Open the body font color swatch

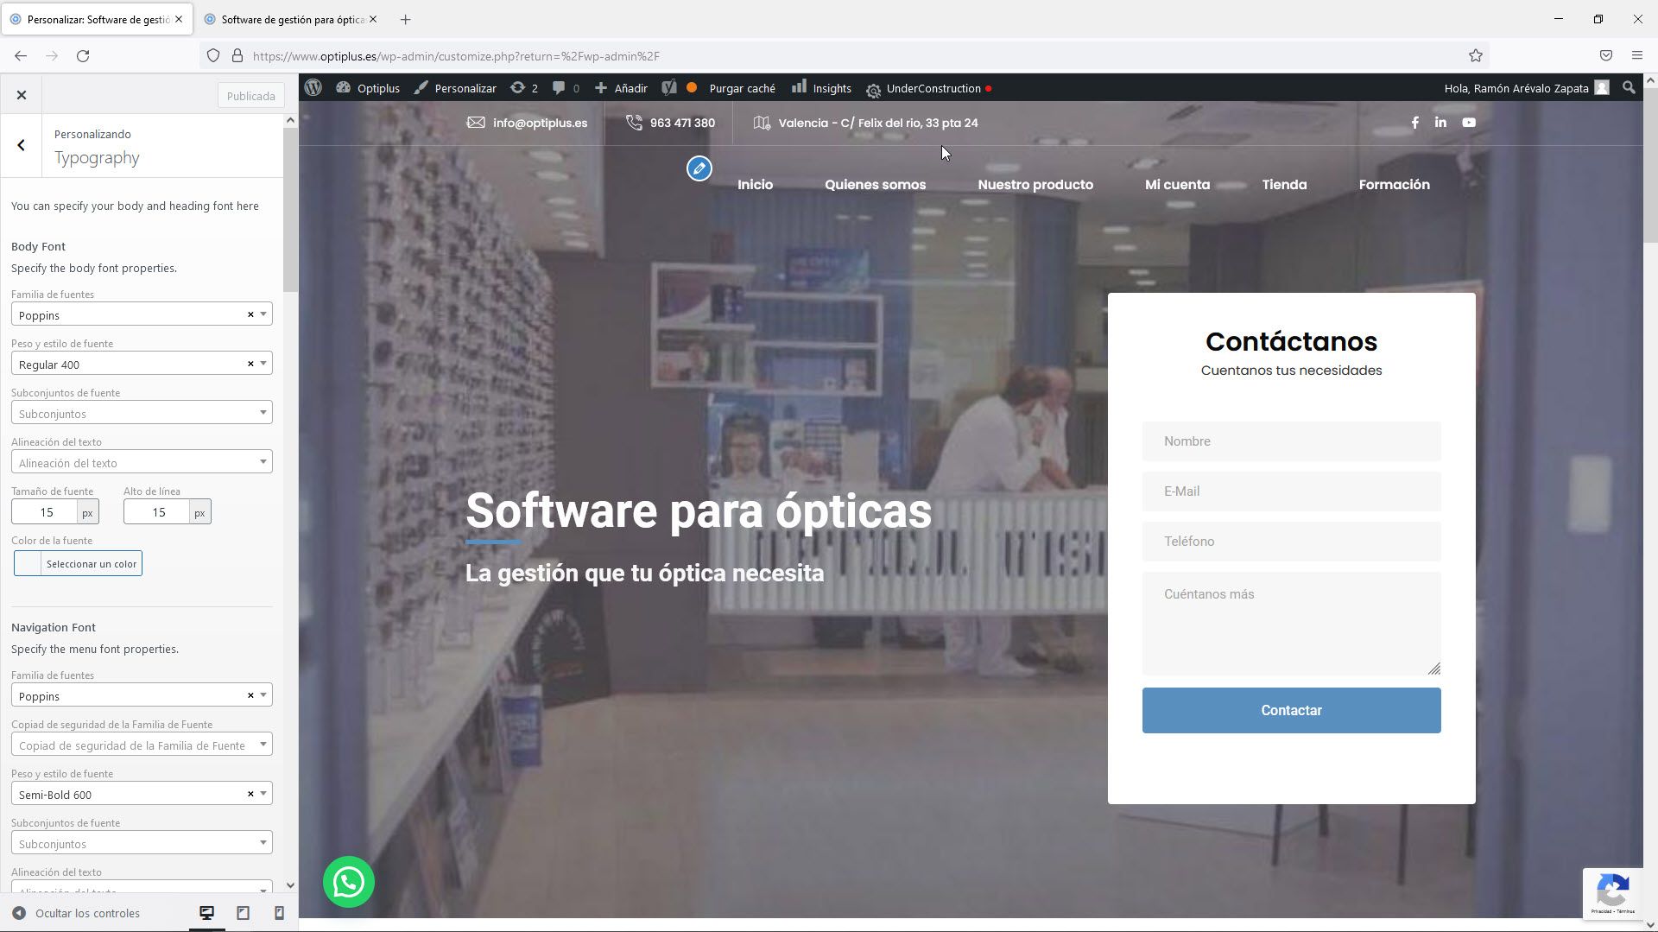[28, 564]
